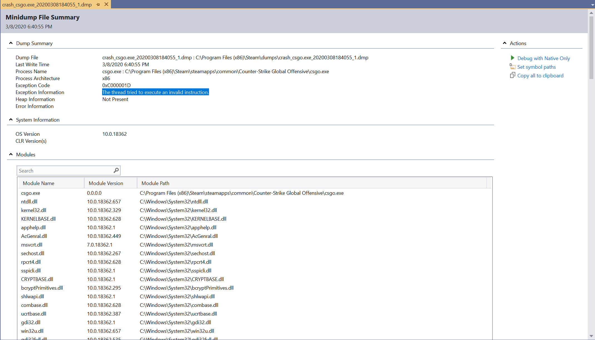
Task: Click the scrollbar down arrow
Action: coord(591,336)
